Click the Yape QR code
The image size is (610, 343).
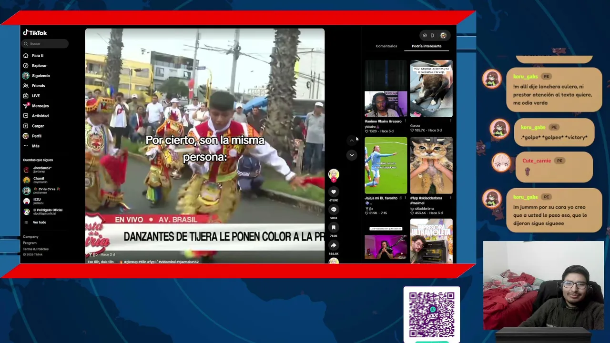point(432,315)
